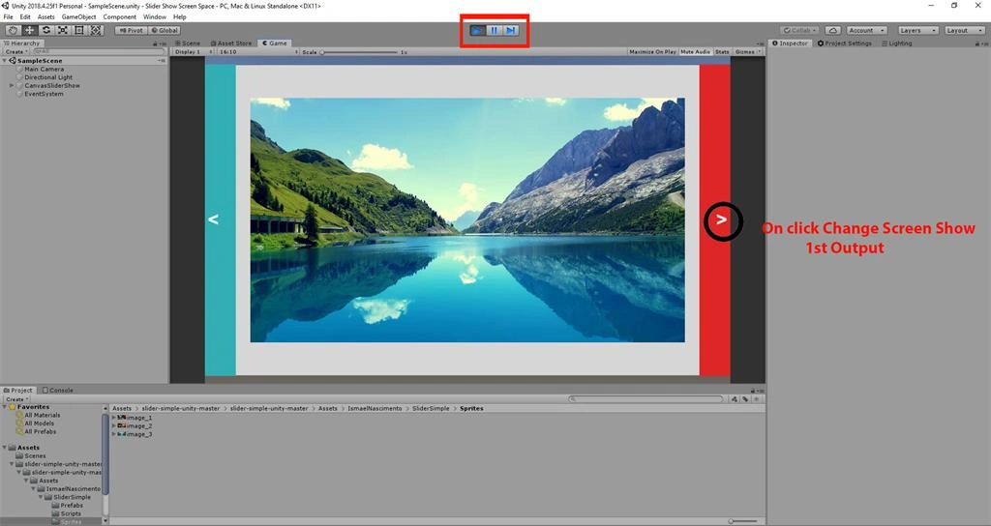Open the Layers dropdown
The height and width of the screenshot is (526, 991).
[x=917, y=30]
